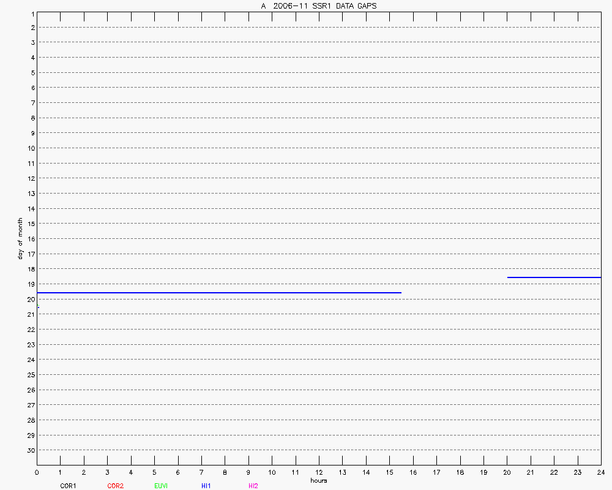The width and height of the screenshot is (612, 490).
Task: Click the hour 24 tick label on x-axis
Action: (x=600, y=472)
